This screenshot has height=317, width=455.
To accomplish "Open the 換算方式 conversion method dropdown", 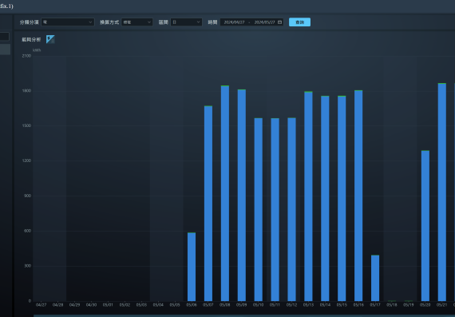I will point(137,22).
